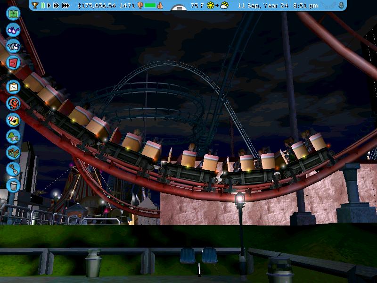Expand the top bar pull-down handle
The image size is (377, 283).
[179, 8]
